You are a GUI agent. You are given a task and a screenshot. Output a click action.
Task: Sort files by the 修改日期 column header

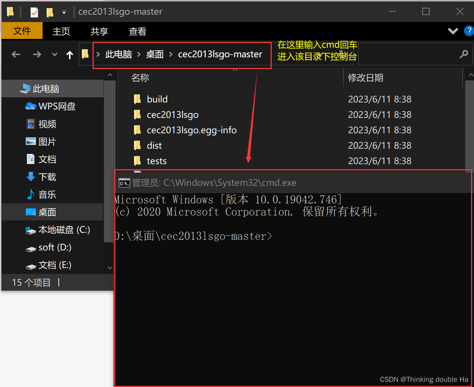click(365, 77)
